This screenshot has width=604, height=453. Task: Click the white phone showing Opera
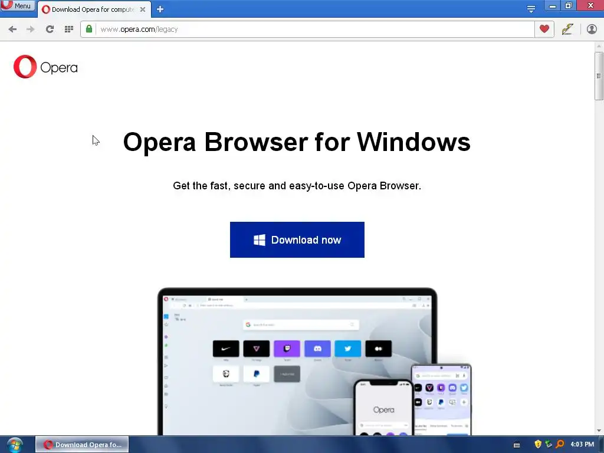click(x=383, y=408)
